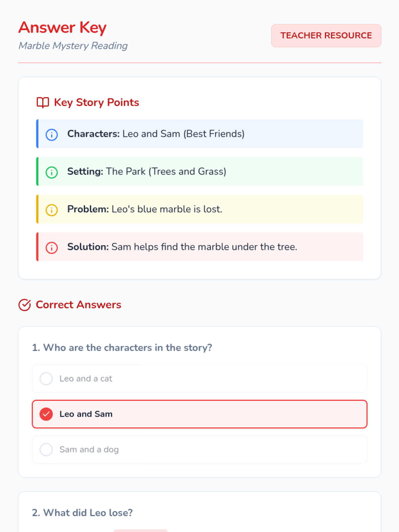This screenshot has height=532, width=399.
Task: Click the red info icon beside Solution
Action: pyautogui.click(x=52, y=247)
